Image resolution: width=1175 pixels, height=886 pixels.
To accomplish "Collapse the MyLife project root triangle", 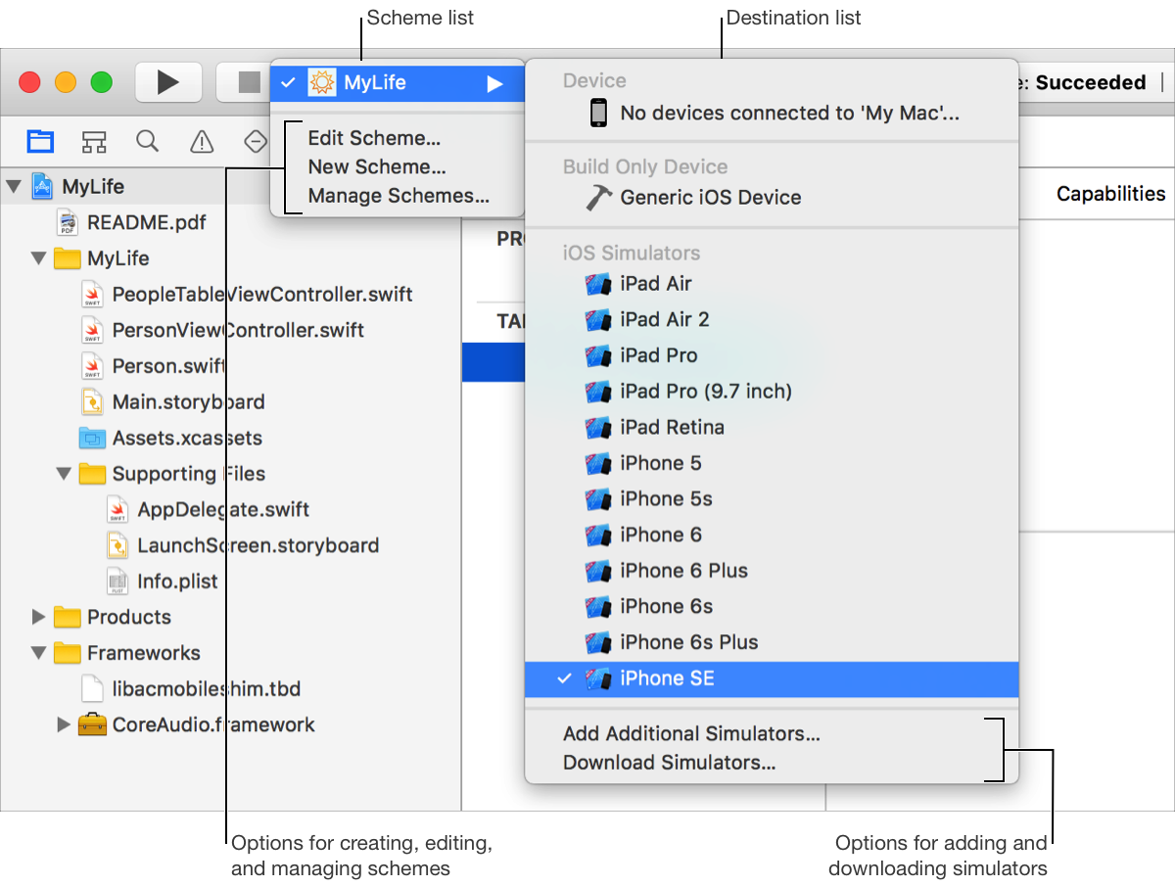I will pos(14,186).
